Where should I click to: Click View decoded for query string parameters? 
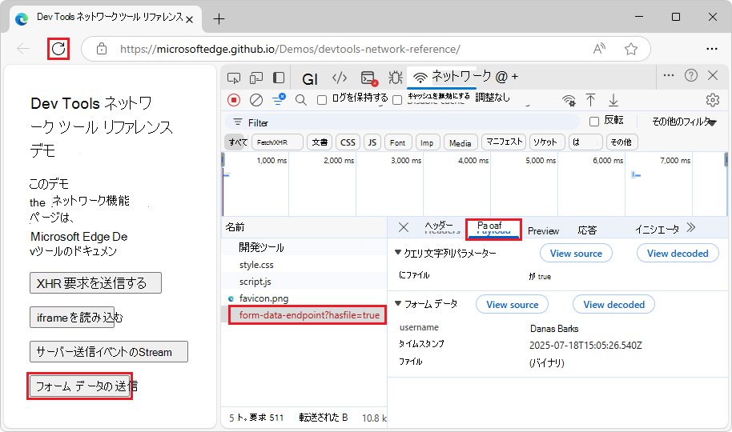coord(678,254)
